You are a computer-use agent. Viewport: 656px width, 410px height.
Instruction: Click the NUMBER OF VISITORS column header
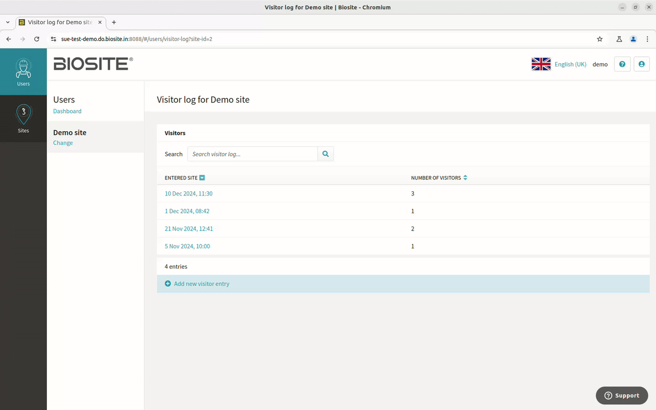(x=436, y=178)
